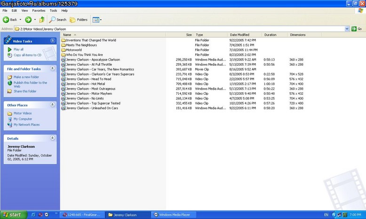Select Most Outrageous video file icon
The image size is (366, 219).
(x=63, y=89)
